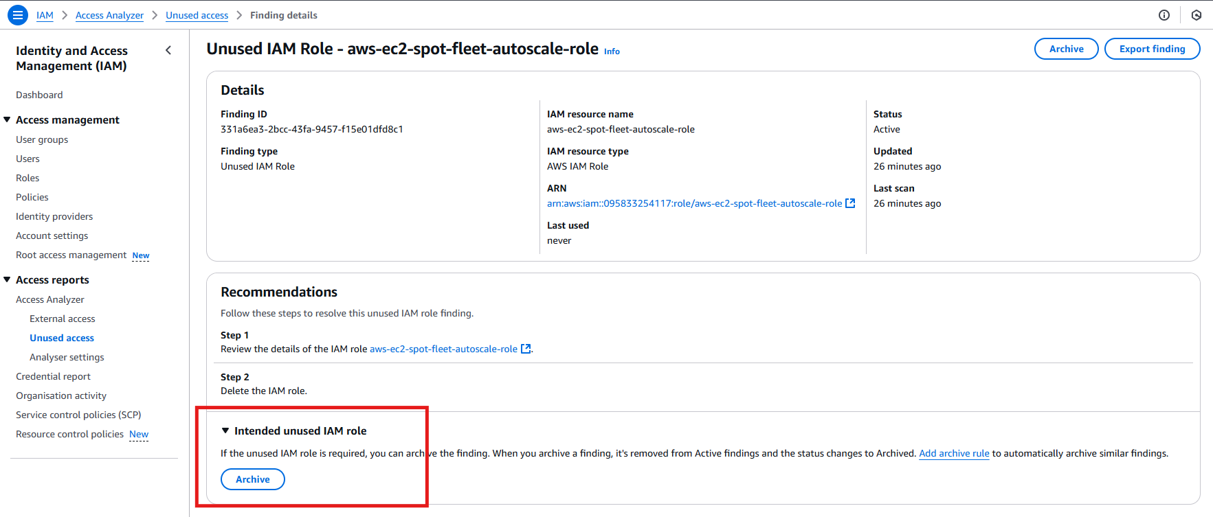The image size is (1213, 517).
Task: Open Dashboard in the sidebar
Action: pyautogui.click(x=39, y=95)
